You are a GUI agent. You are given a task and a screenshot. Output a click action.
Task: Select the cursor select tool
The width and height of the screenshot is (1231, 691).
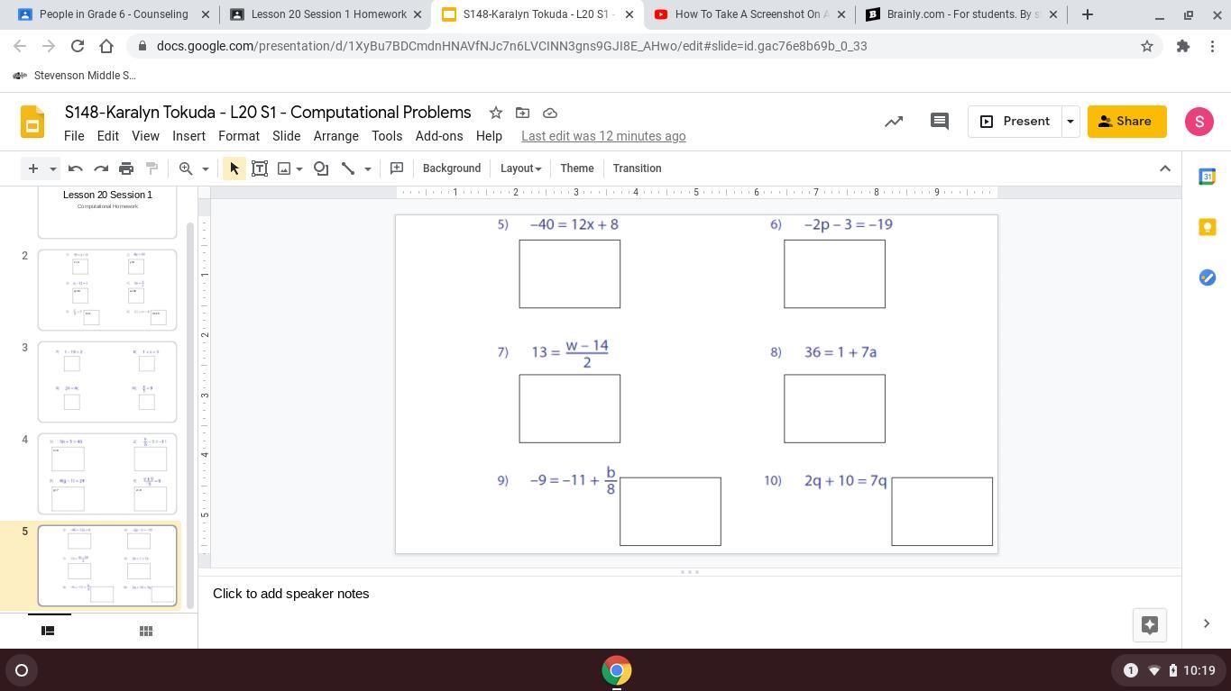234,168
